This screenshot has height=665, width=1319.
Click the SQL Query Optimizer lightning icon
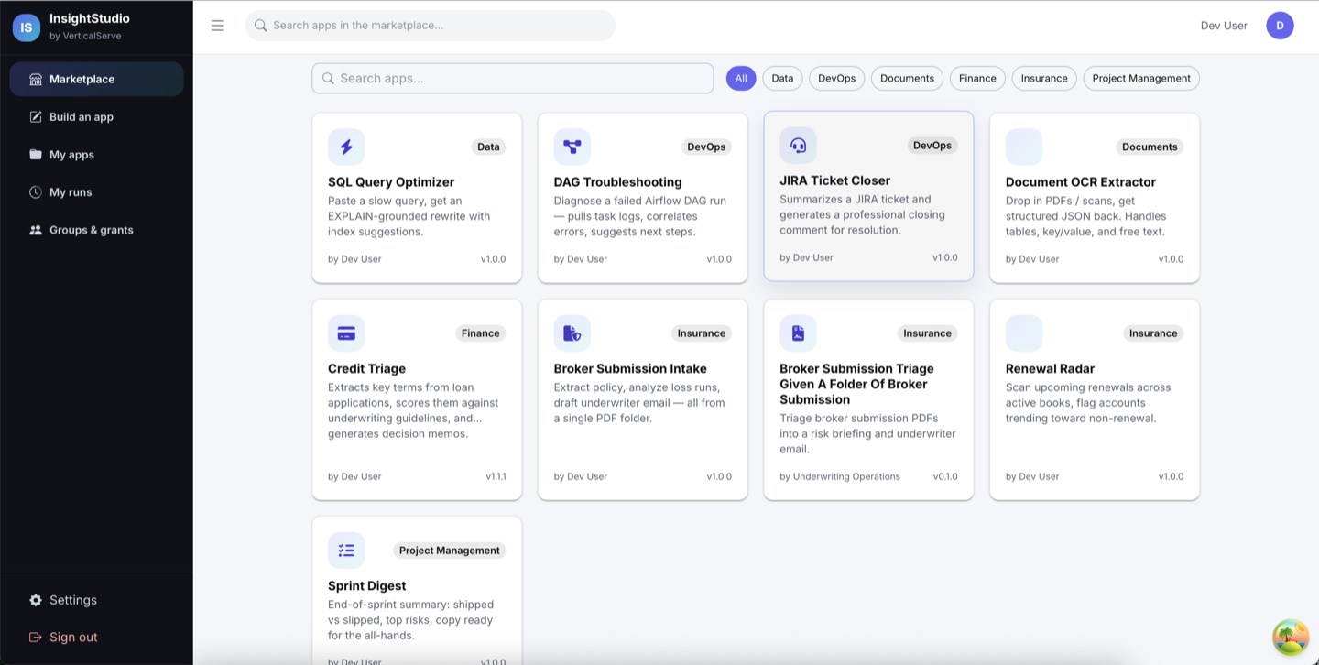point(346,147)
